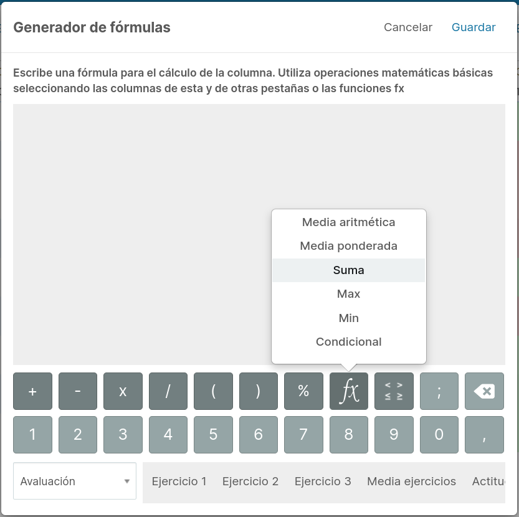Insert the plus operator
519x517 pixels.
click(x=32, y=391)
